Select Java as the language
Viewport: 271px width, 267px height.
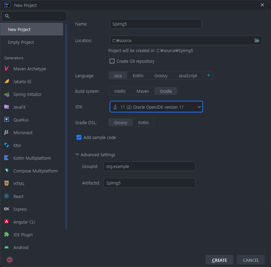tap(118, 76)
